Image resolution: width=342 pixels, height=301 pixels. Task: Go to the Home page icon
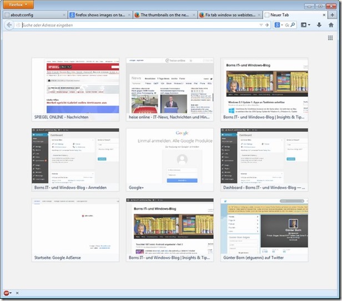pos(331,25)
